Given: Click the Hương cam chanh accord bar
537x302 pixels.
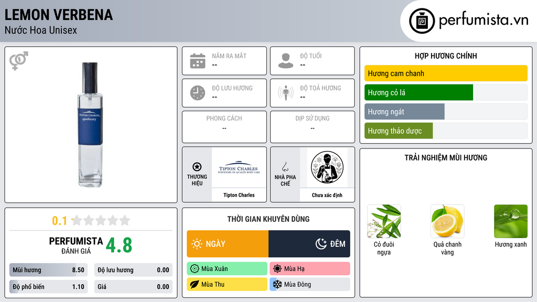Looking at the screenshot, I should (446, 73).
